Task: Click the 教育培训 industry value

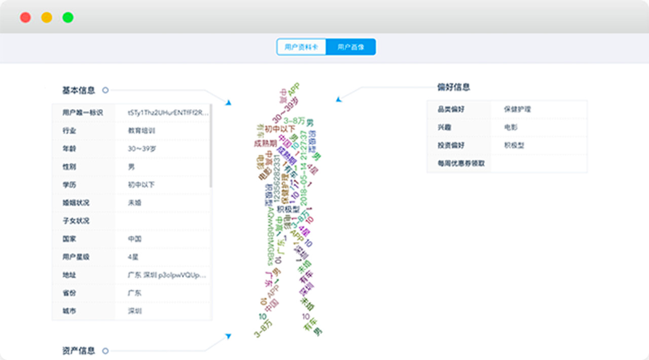Action: [x=141, y=131]
